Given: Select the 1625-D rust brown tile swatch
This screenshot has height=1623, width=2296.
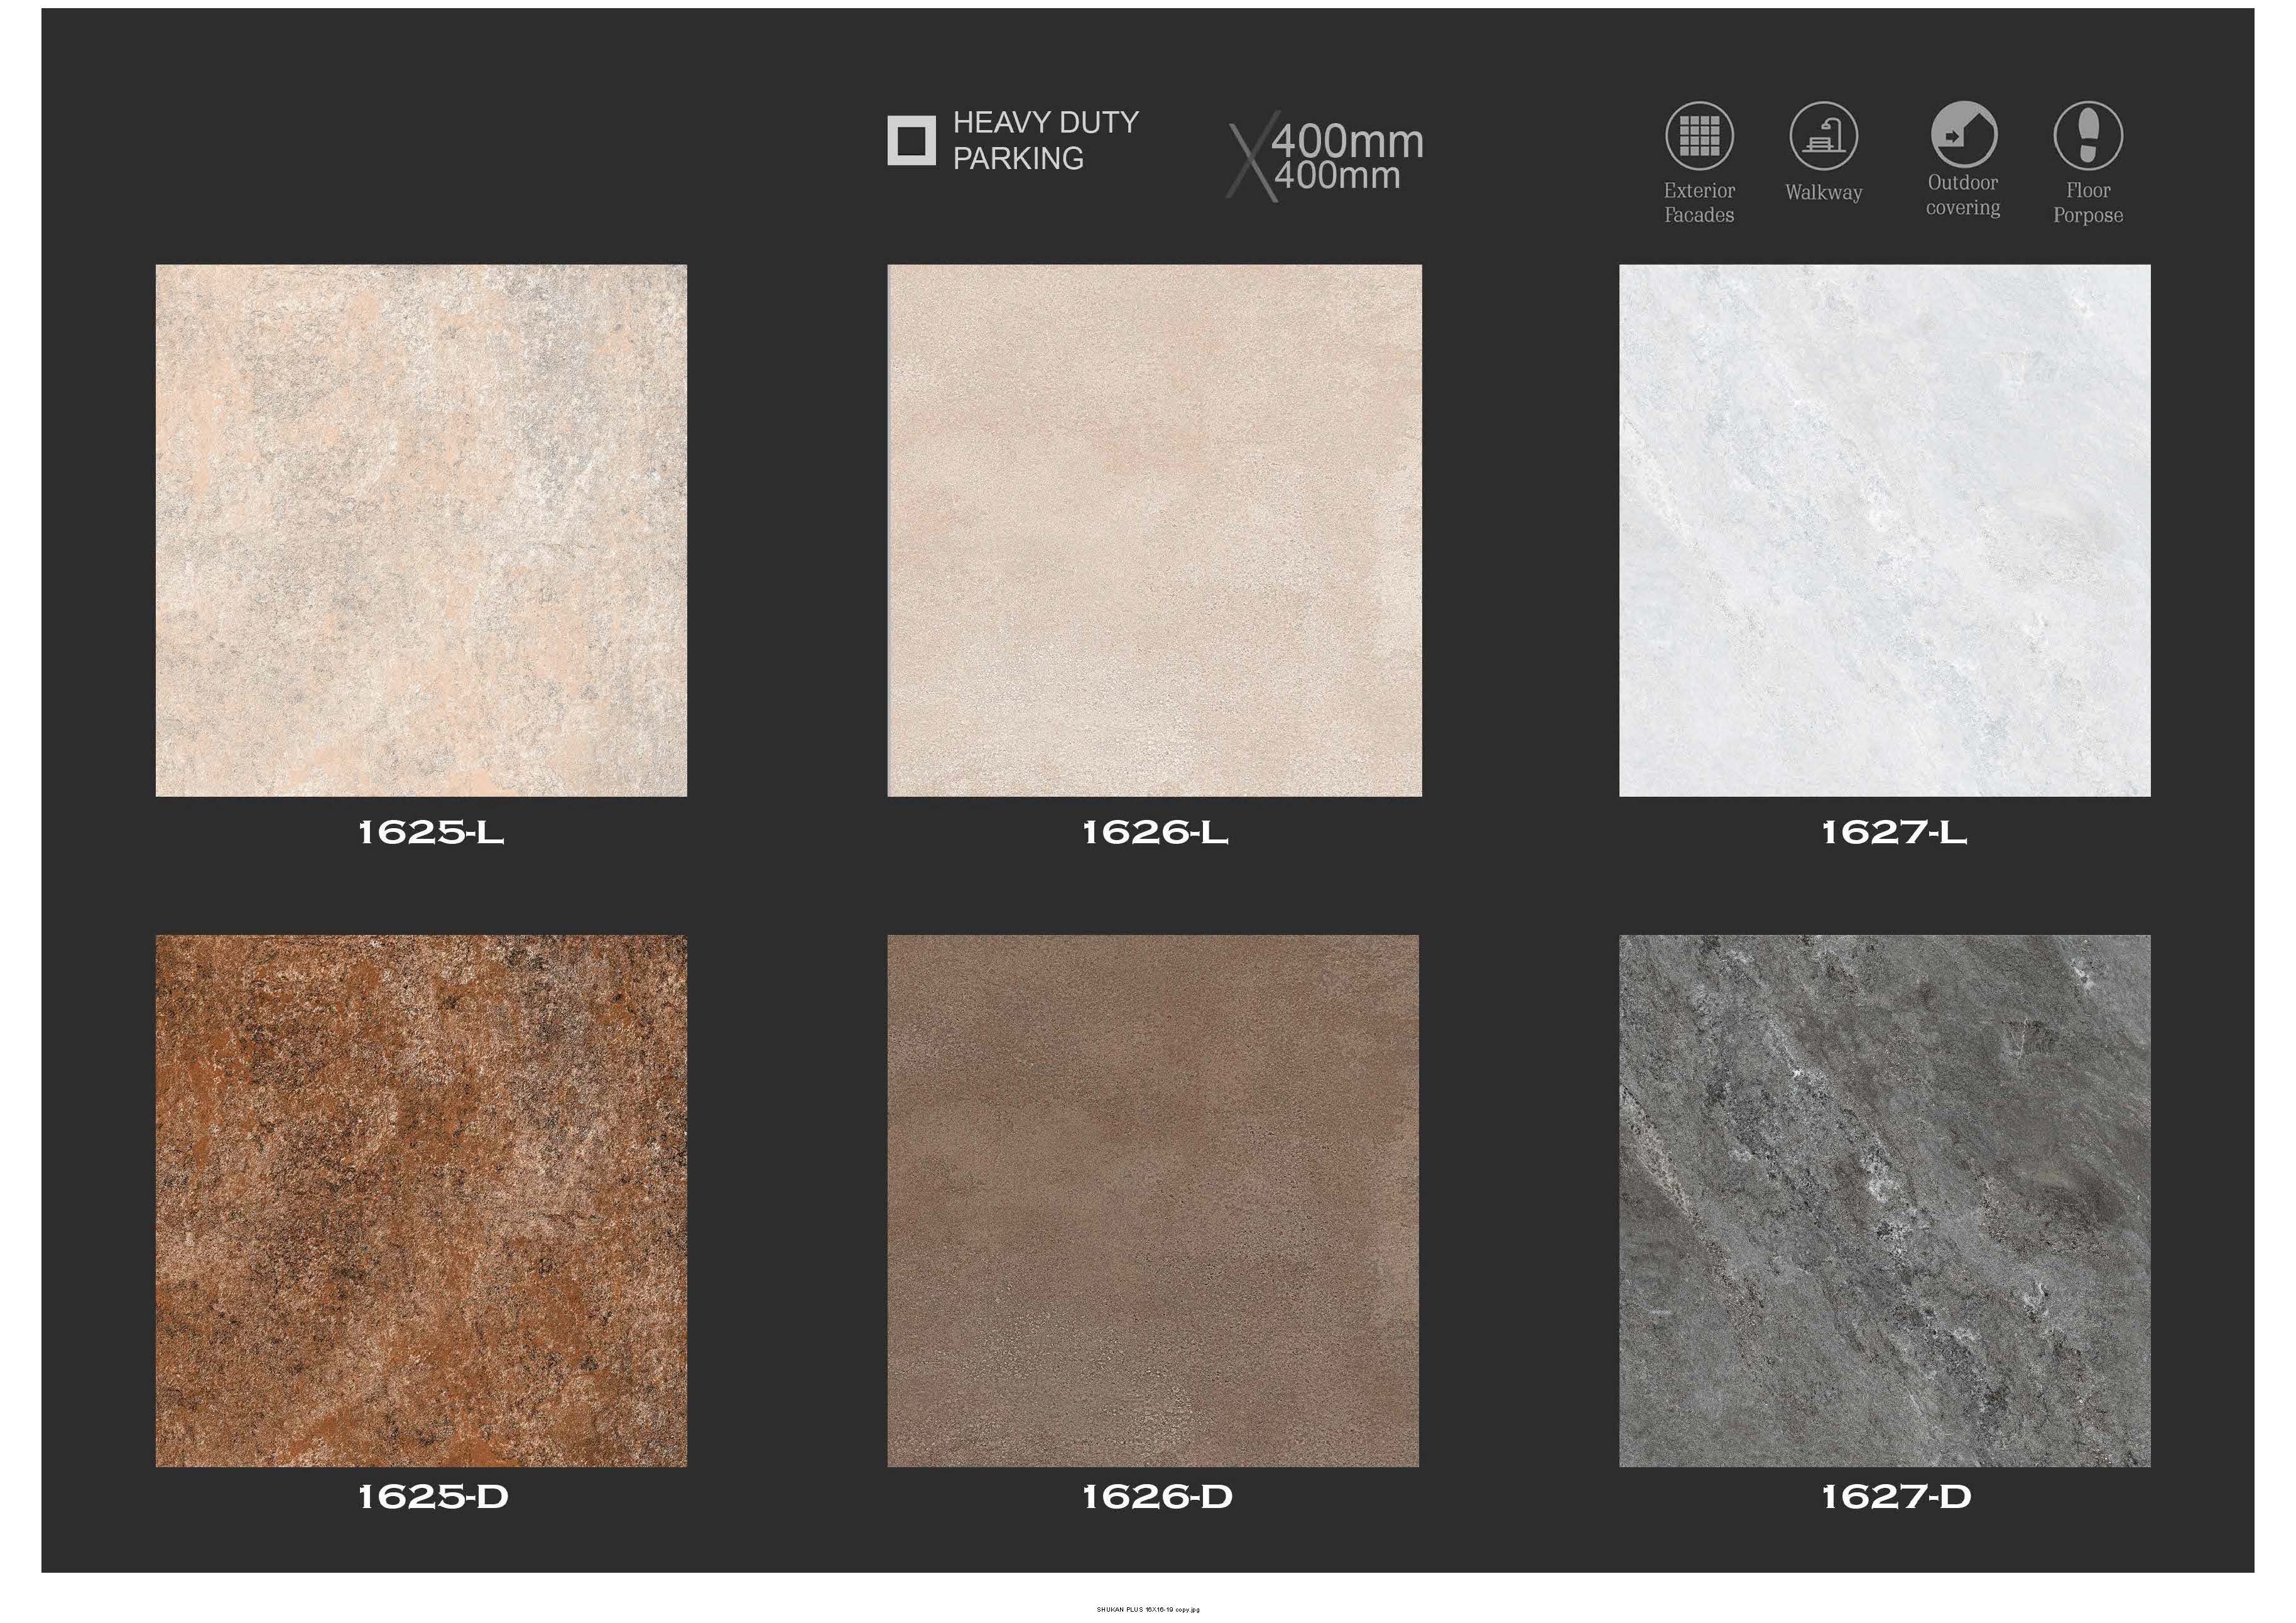Looking at the screenshot, I should (x=421, y=1201).
